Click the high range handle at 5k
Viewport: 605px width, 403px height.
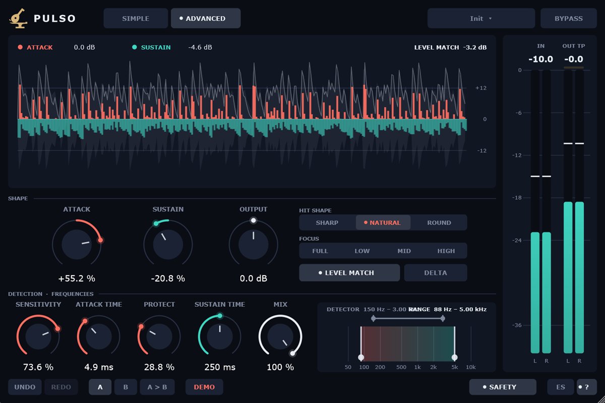[455, 357]
